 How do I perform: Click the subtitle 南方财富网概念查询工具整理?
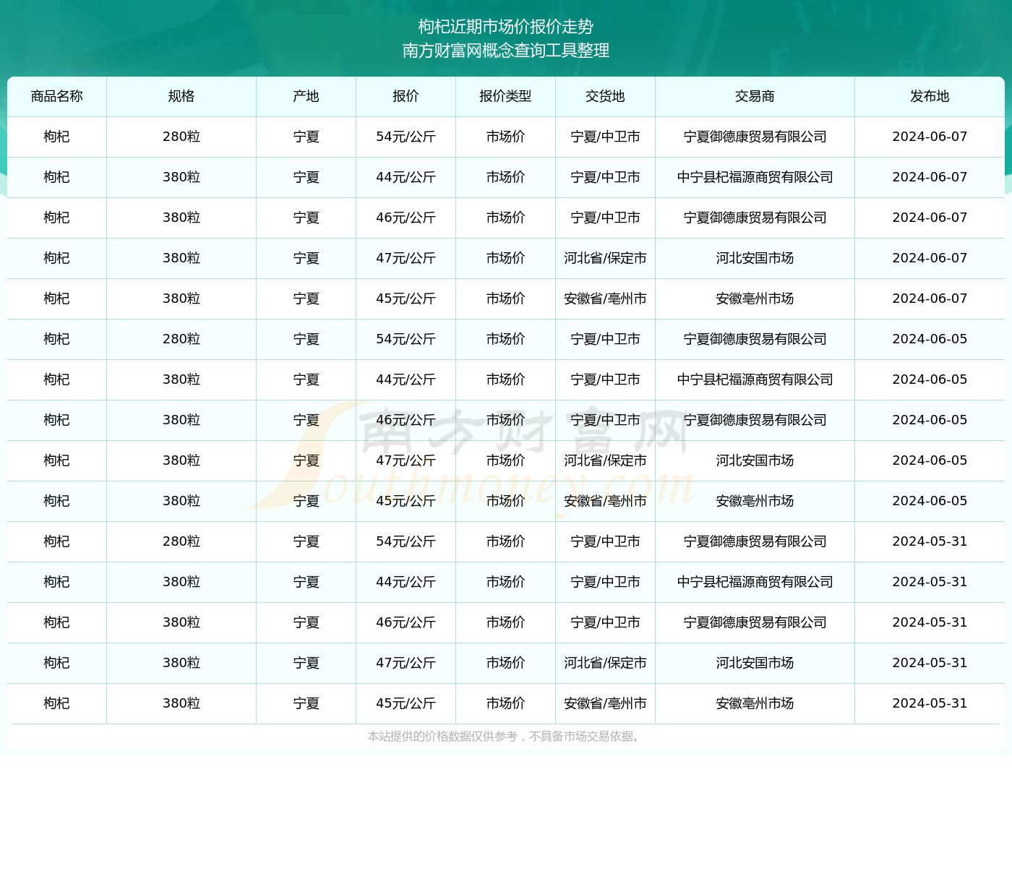coord(506,51)
